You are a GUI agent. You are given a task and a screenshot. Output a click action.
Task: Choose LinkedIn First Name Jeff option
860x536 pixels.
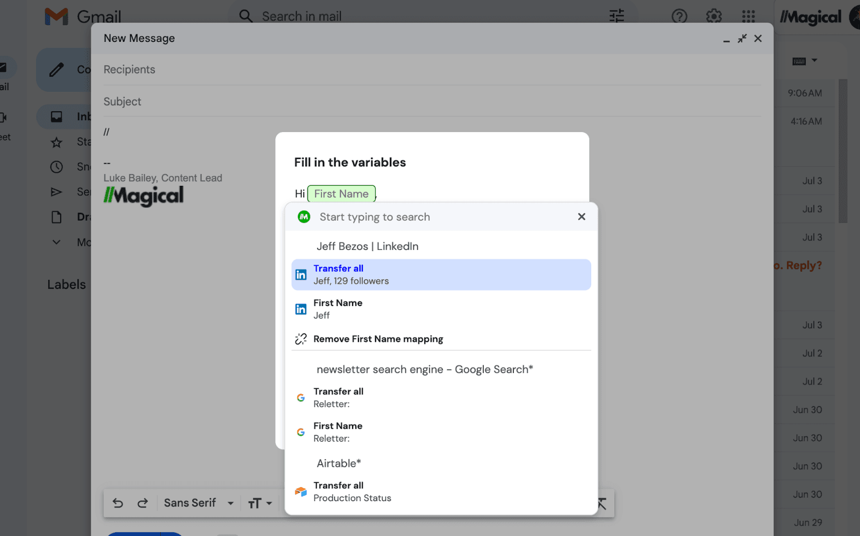441,309
